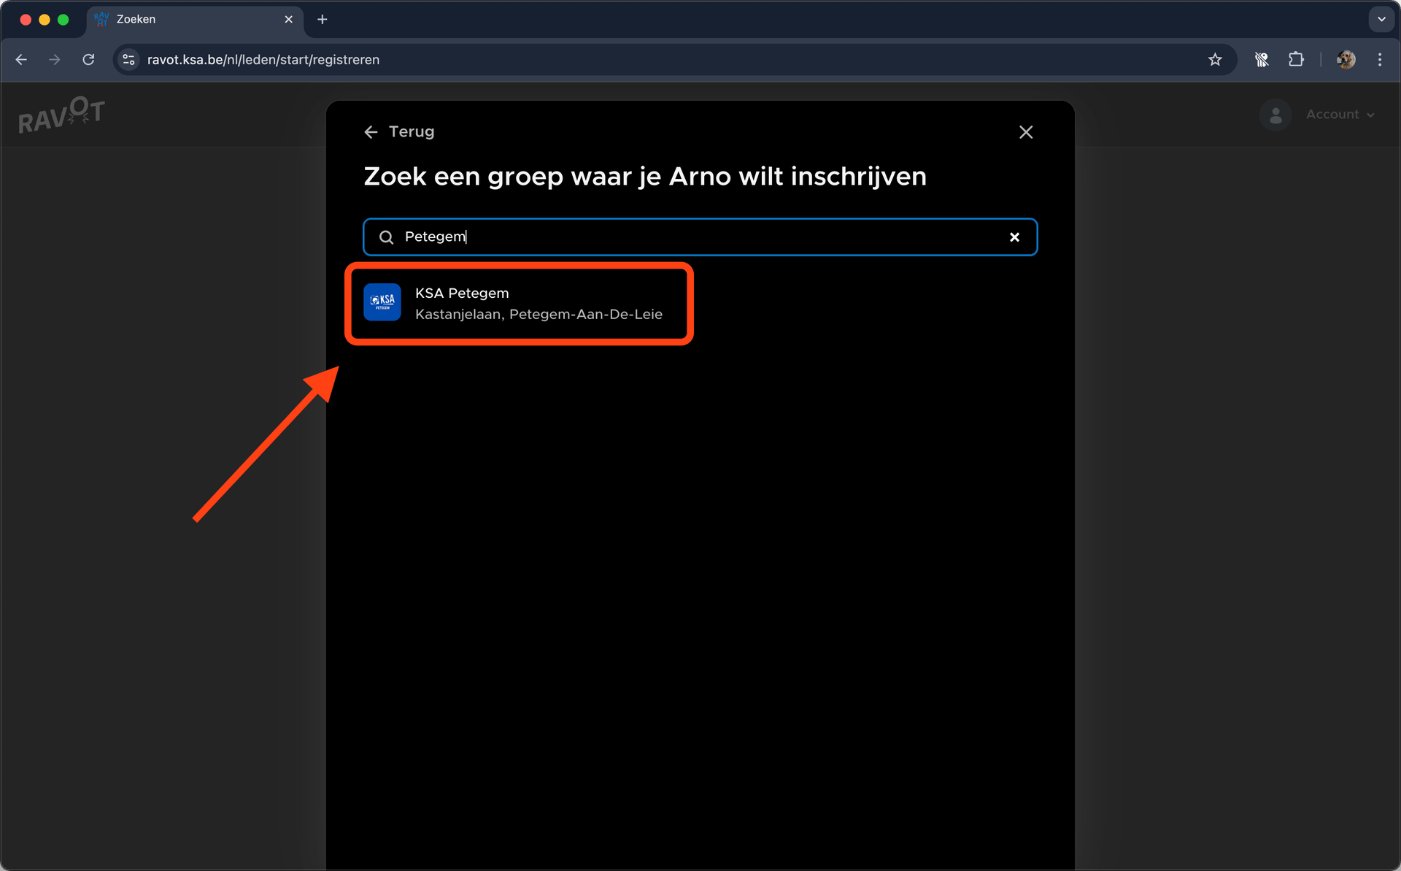Click the address bar URL
1401x871 pixels.
[x=263, y=60]
